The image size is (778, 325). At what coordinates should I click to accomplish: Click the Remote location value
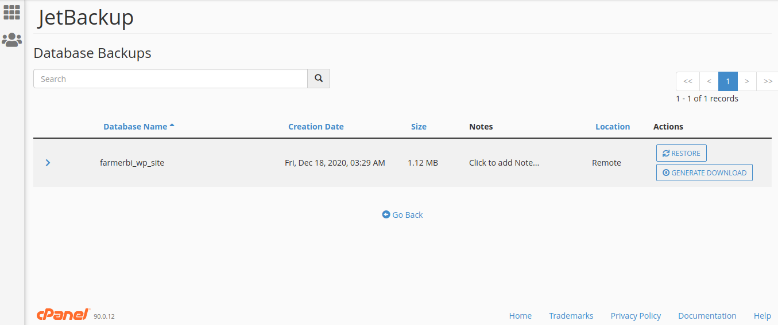tap(606, 163)
